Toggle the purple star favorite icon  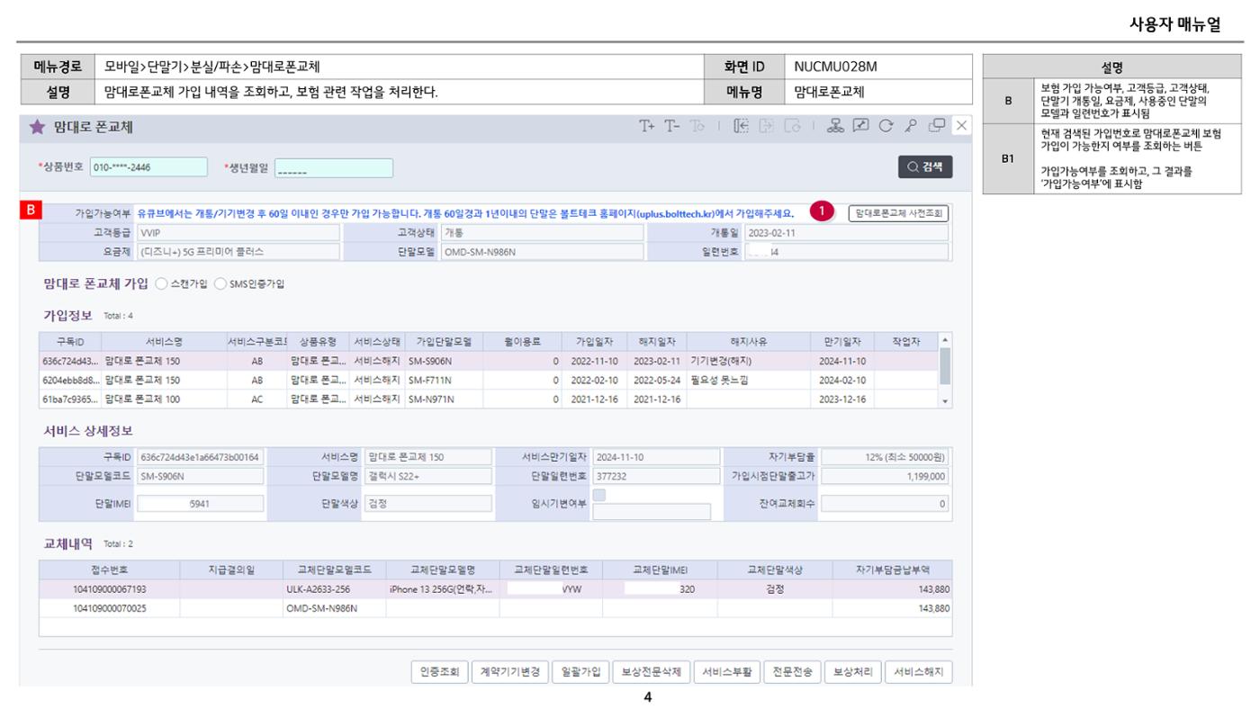coord(36,127)
